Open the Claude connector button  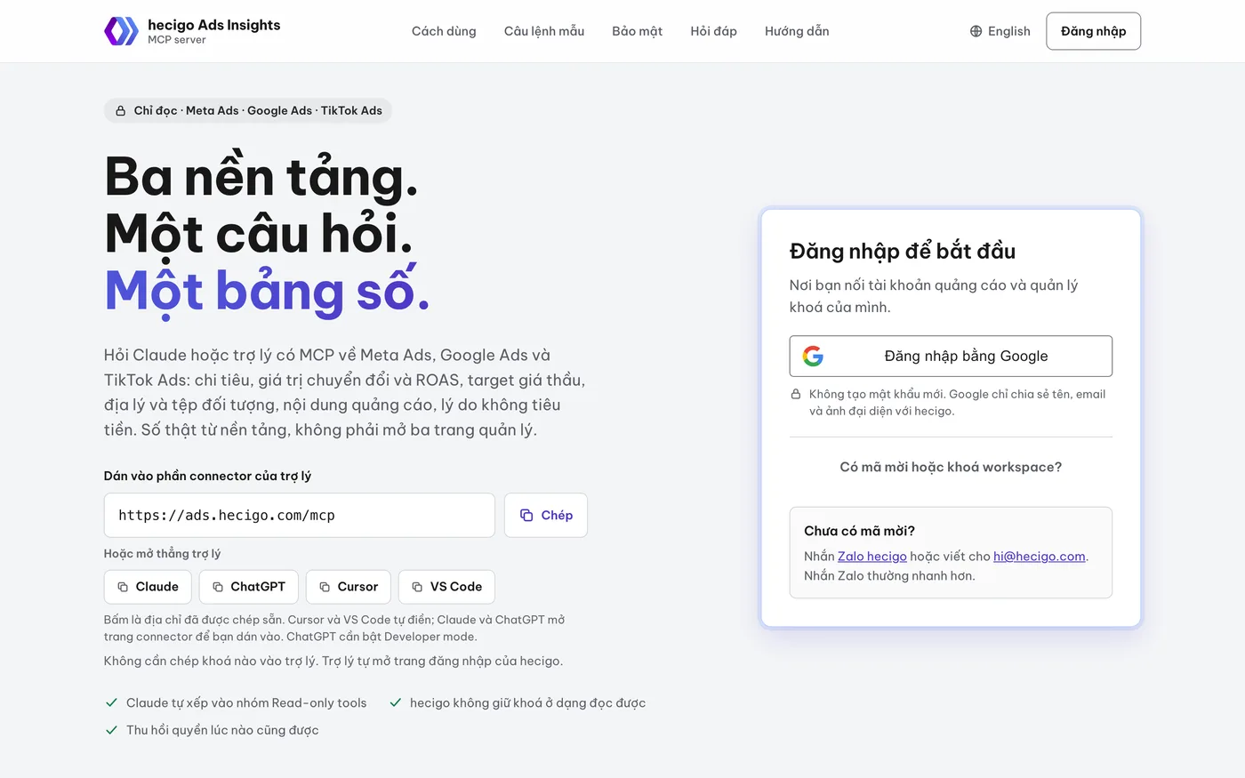click(x=148, y=587)
